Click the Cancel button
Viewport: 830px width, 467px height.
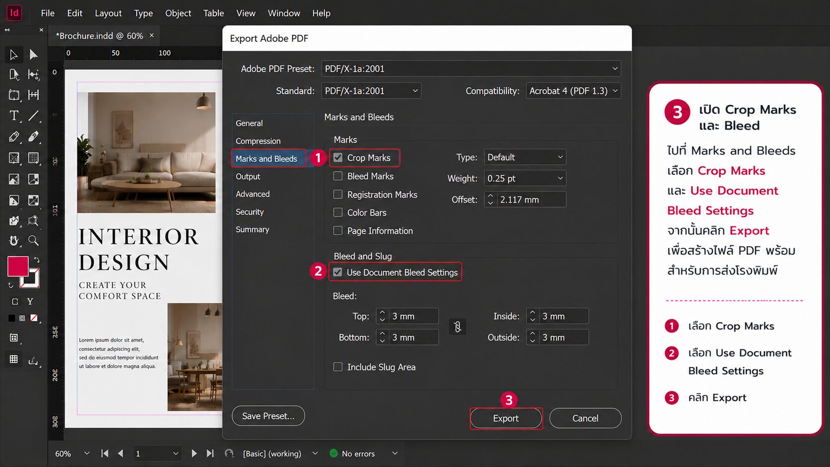pyautogui.click(x=585, y=418)
